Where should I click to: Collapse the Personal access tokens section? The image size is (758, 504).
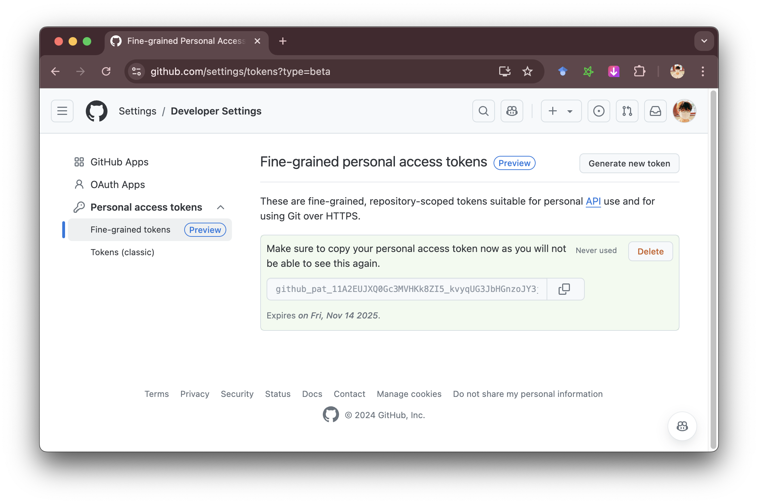click(221, 207)
